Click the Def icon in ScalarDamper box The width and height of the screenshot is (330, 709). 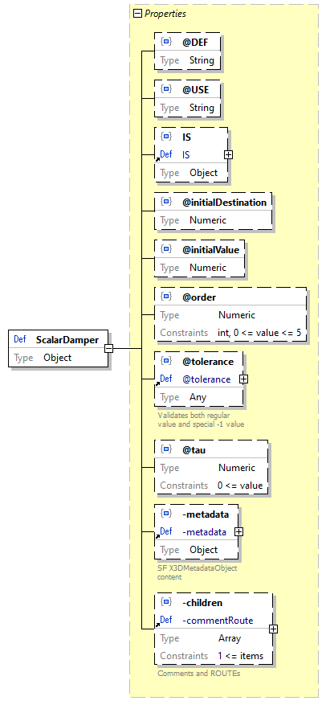point(19,339)
